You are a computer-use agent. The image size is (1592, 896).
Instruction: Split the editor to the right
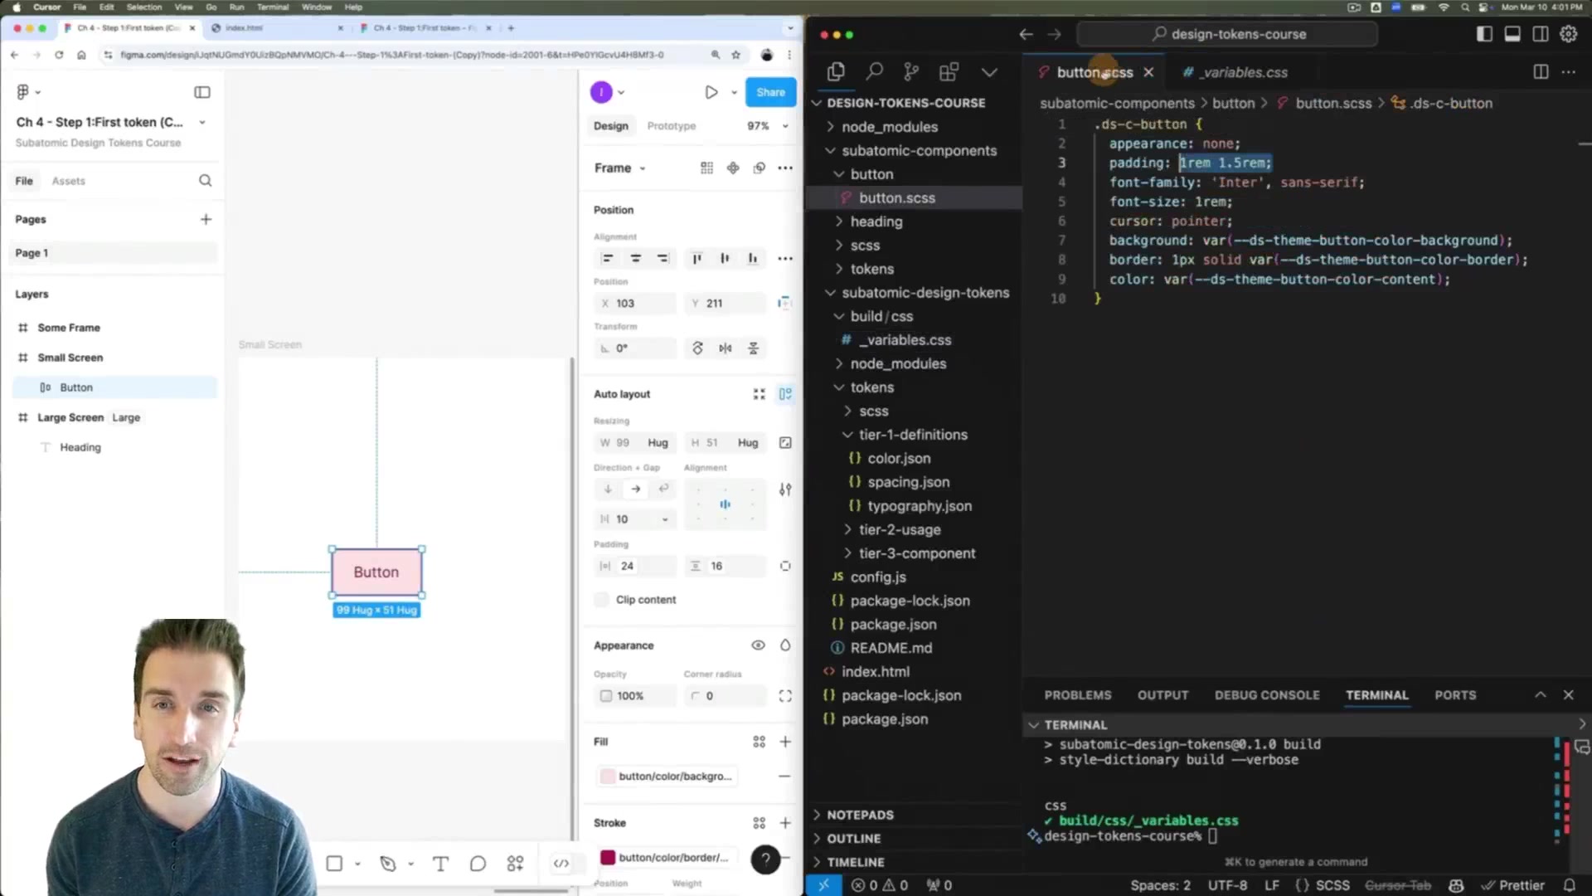coord(1541,72)
